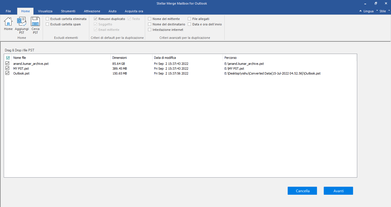
Task: Toggle the Testo criterion checkbox
Action: [129, 19]
